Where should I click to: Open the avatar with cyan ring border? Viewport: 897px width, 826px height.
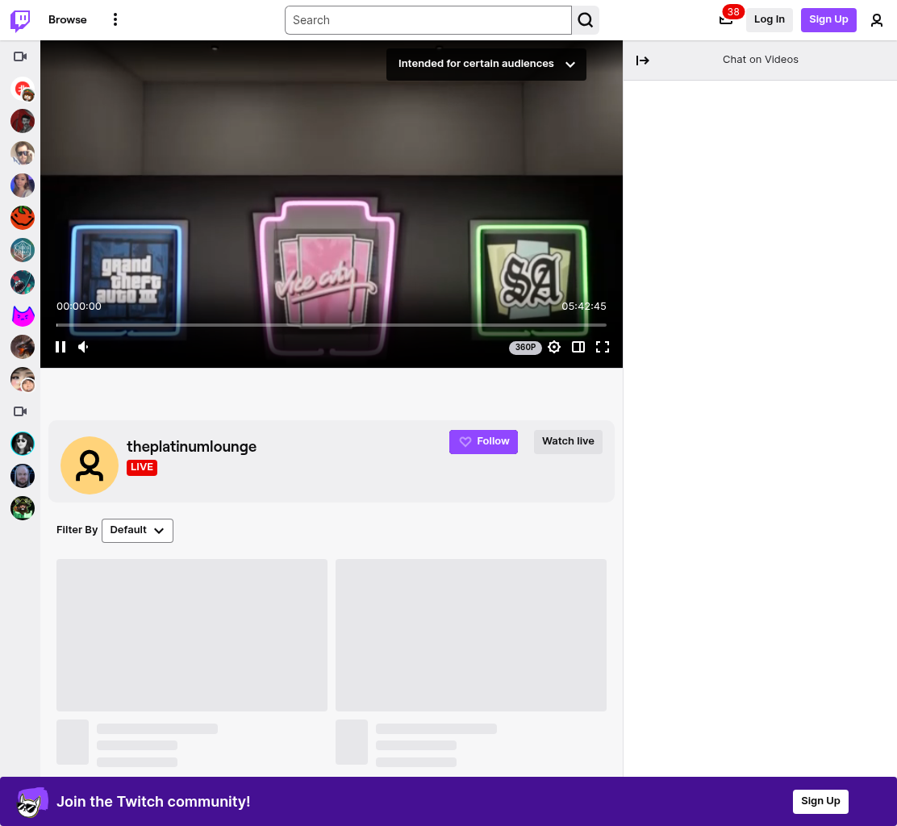(x=23, y=444)
